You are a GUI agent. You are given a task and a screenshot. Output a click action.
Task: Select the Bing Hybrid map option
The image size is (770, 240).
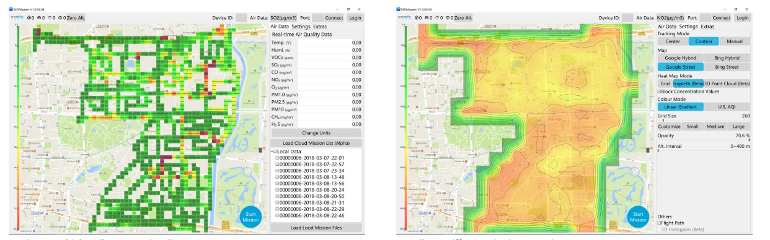click(727, 58)
